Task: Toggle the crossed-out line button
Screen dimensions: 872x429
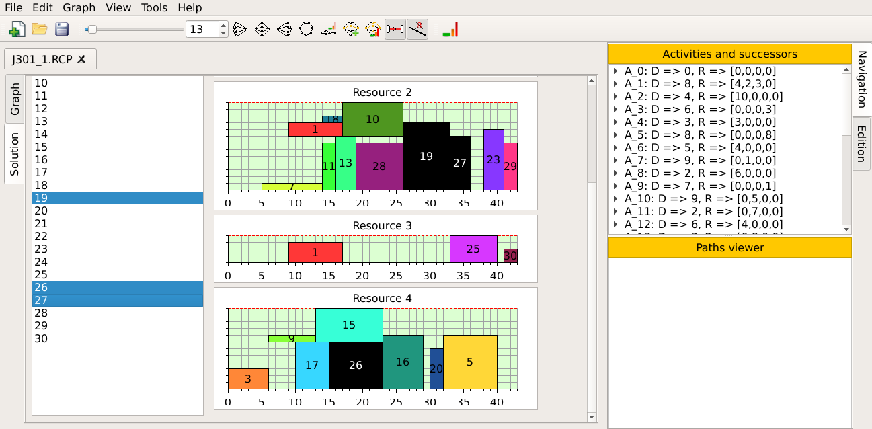Action: pos(418,29)
